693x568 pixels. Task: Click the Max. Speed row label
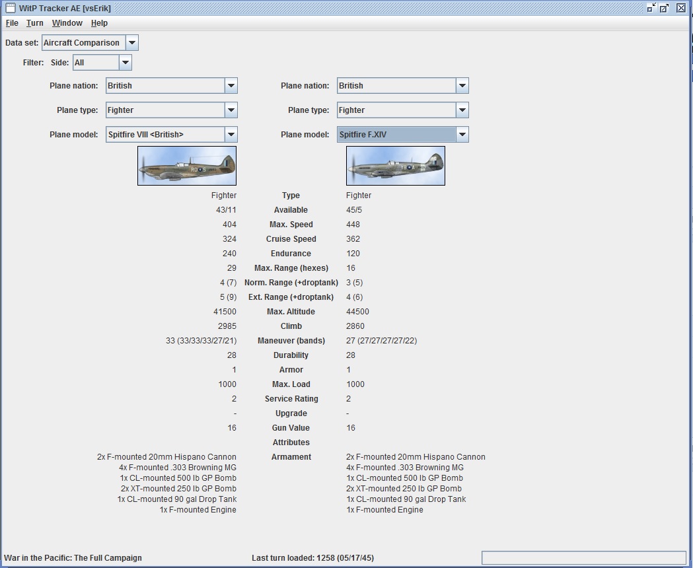coord(291,225)
